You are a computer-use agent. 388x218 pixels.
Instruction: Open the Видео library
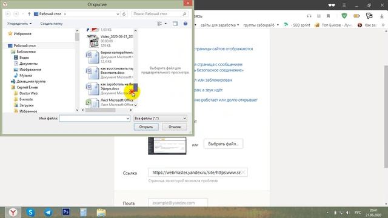pos(24,58)
